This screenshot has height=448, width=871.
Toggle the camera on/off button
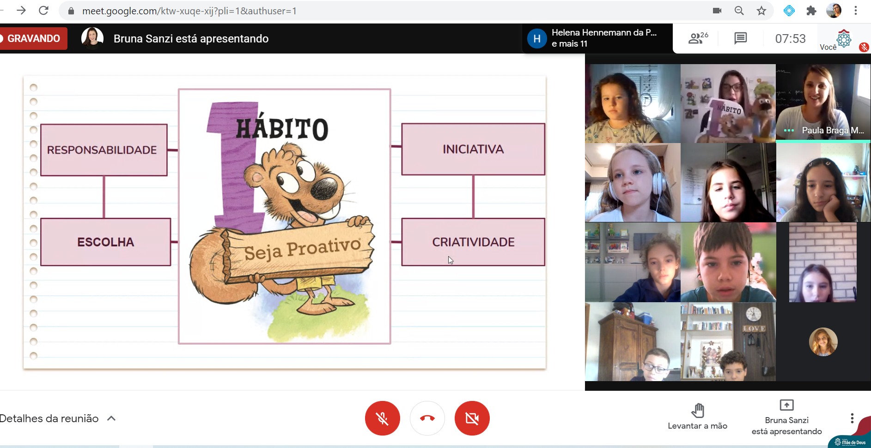[x=472, y=418]
